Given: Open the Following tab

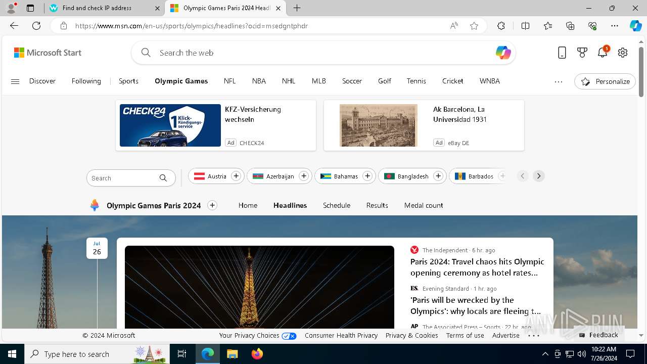Looking at the screenshot, I should click(86, 81).
